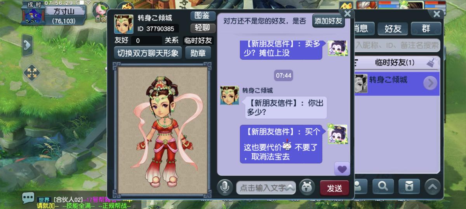Click the 添加好友 button
Image resolution: width=466 pixels, height=209 pixels.
point(329,21)
